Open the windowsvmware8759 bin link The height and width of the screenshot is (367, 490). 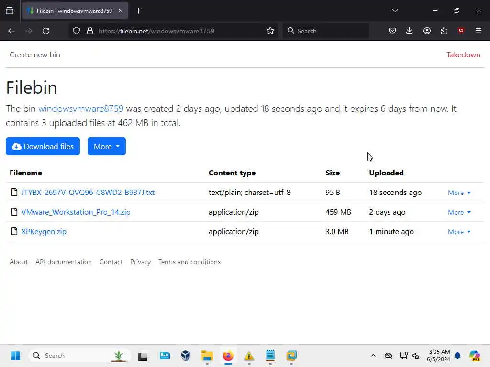pyautogui.click(x=80, y=108)
